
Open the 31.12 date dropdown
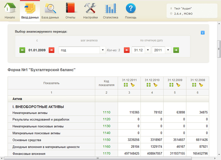coord(148,50)
